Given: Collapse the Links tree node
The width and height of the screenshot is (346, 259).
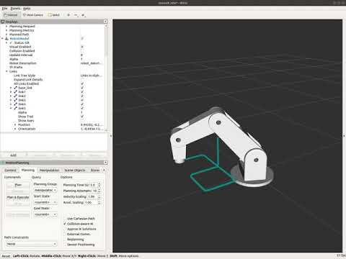Looking at the screenshot, I should [6, 71].
